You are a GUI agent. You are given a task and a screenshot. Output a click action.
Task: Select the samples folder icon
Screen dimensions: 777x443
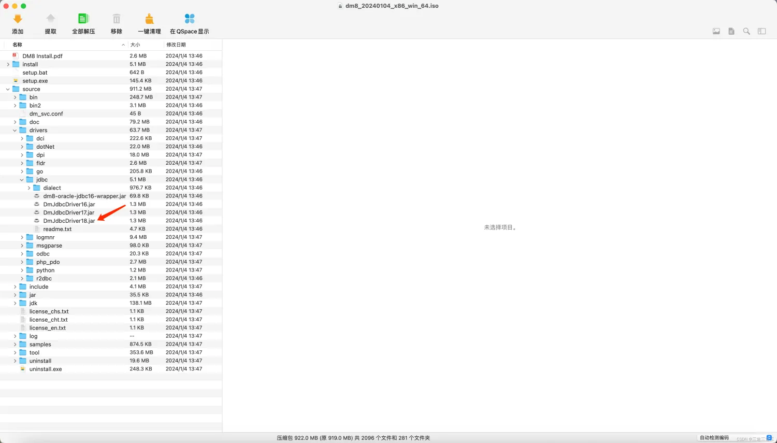coord(23,344)
